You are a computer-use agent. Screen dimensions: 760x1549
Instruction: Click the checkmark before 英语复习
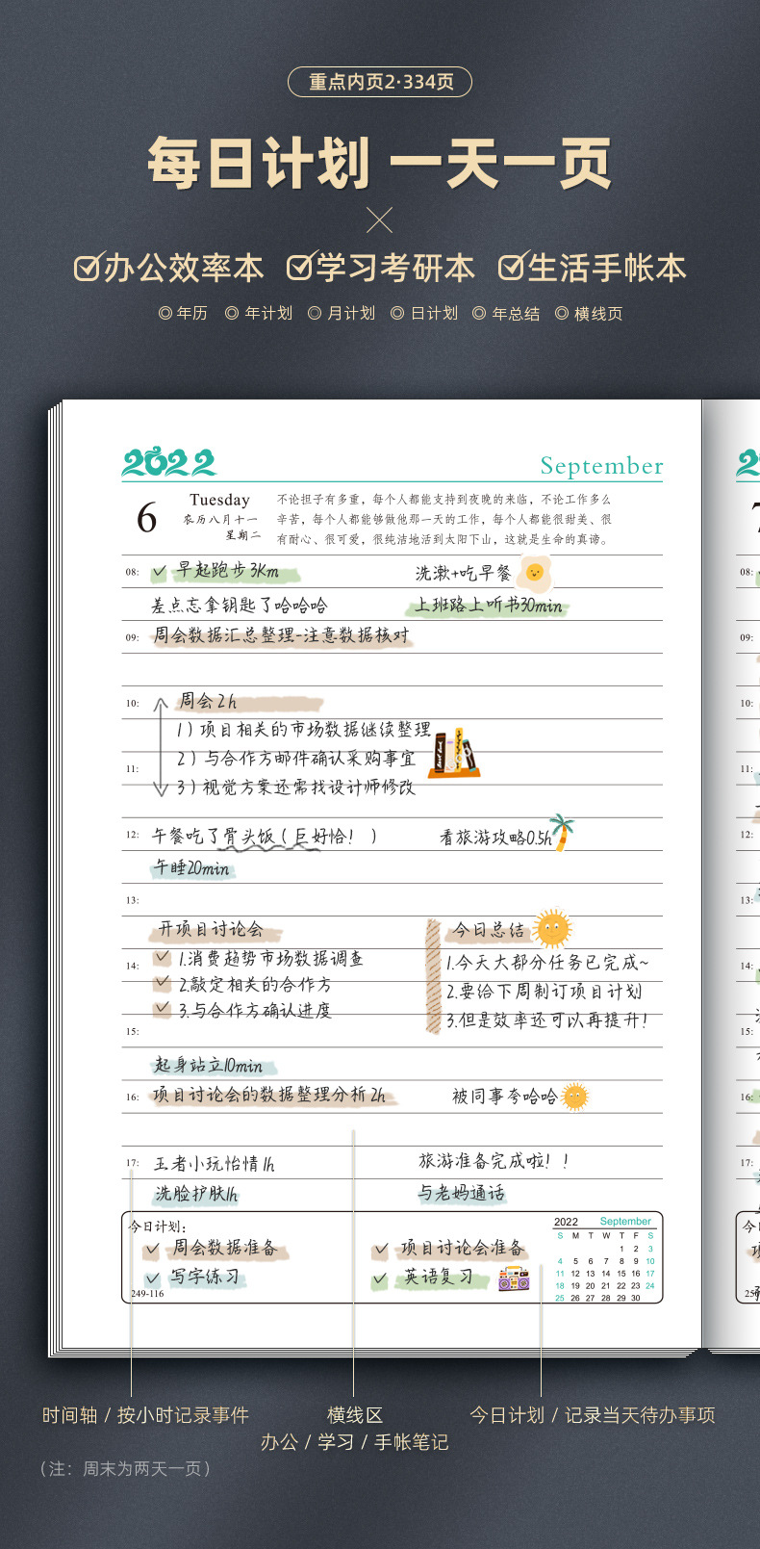click(x=381, y=1279)
